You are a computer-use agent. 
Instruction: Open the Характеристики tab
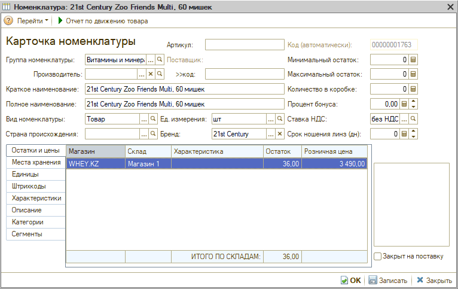tap(36, 198)
